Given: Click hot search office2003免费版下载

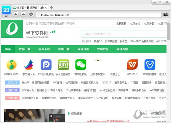Looking at the screenshot, I should (142, 41).
